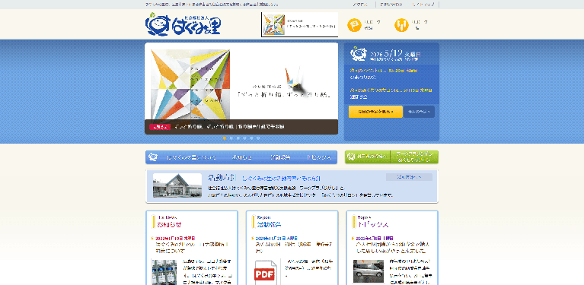Open the first text menu in the blue navigation bar

coord(191,157)
